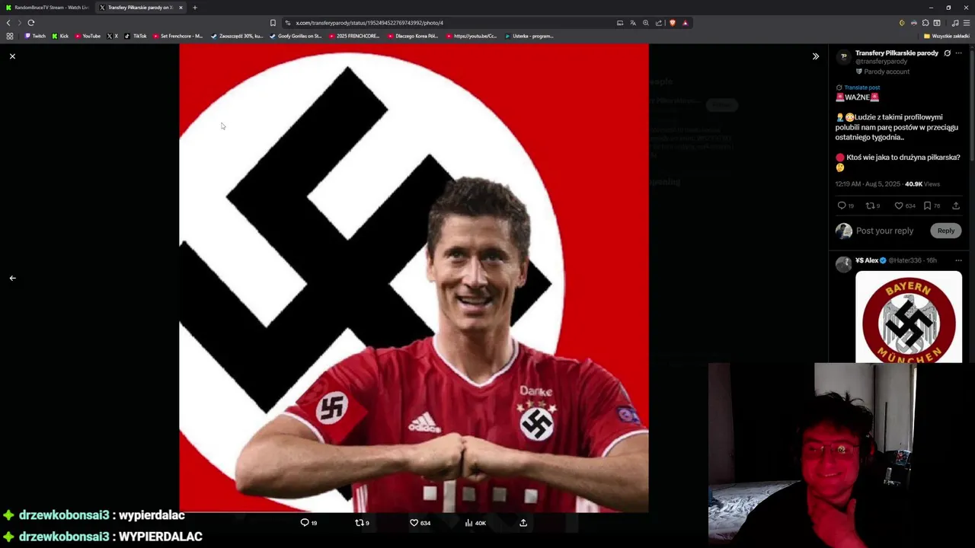The width and height of the screenshot is (975, 548).
Task: Open the Dlaczego Korea Pół... bookmark
Action: 413,36
